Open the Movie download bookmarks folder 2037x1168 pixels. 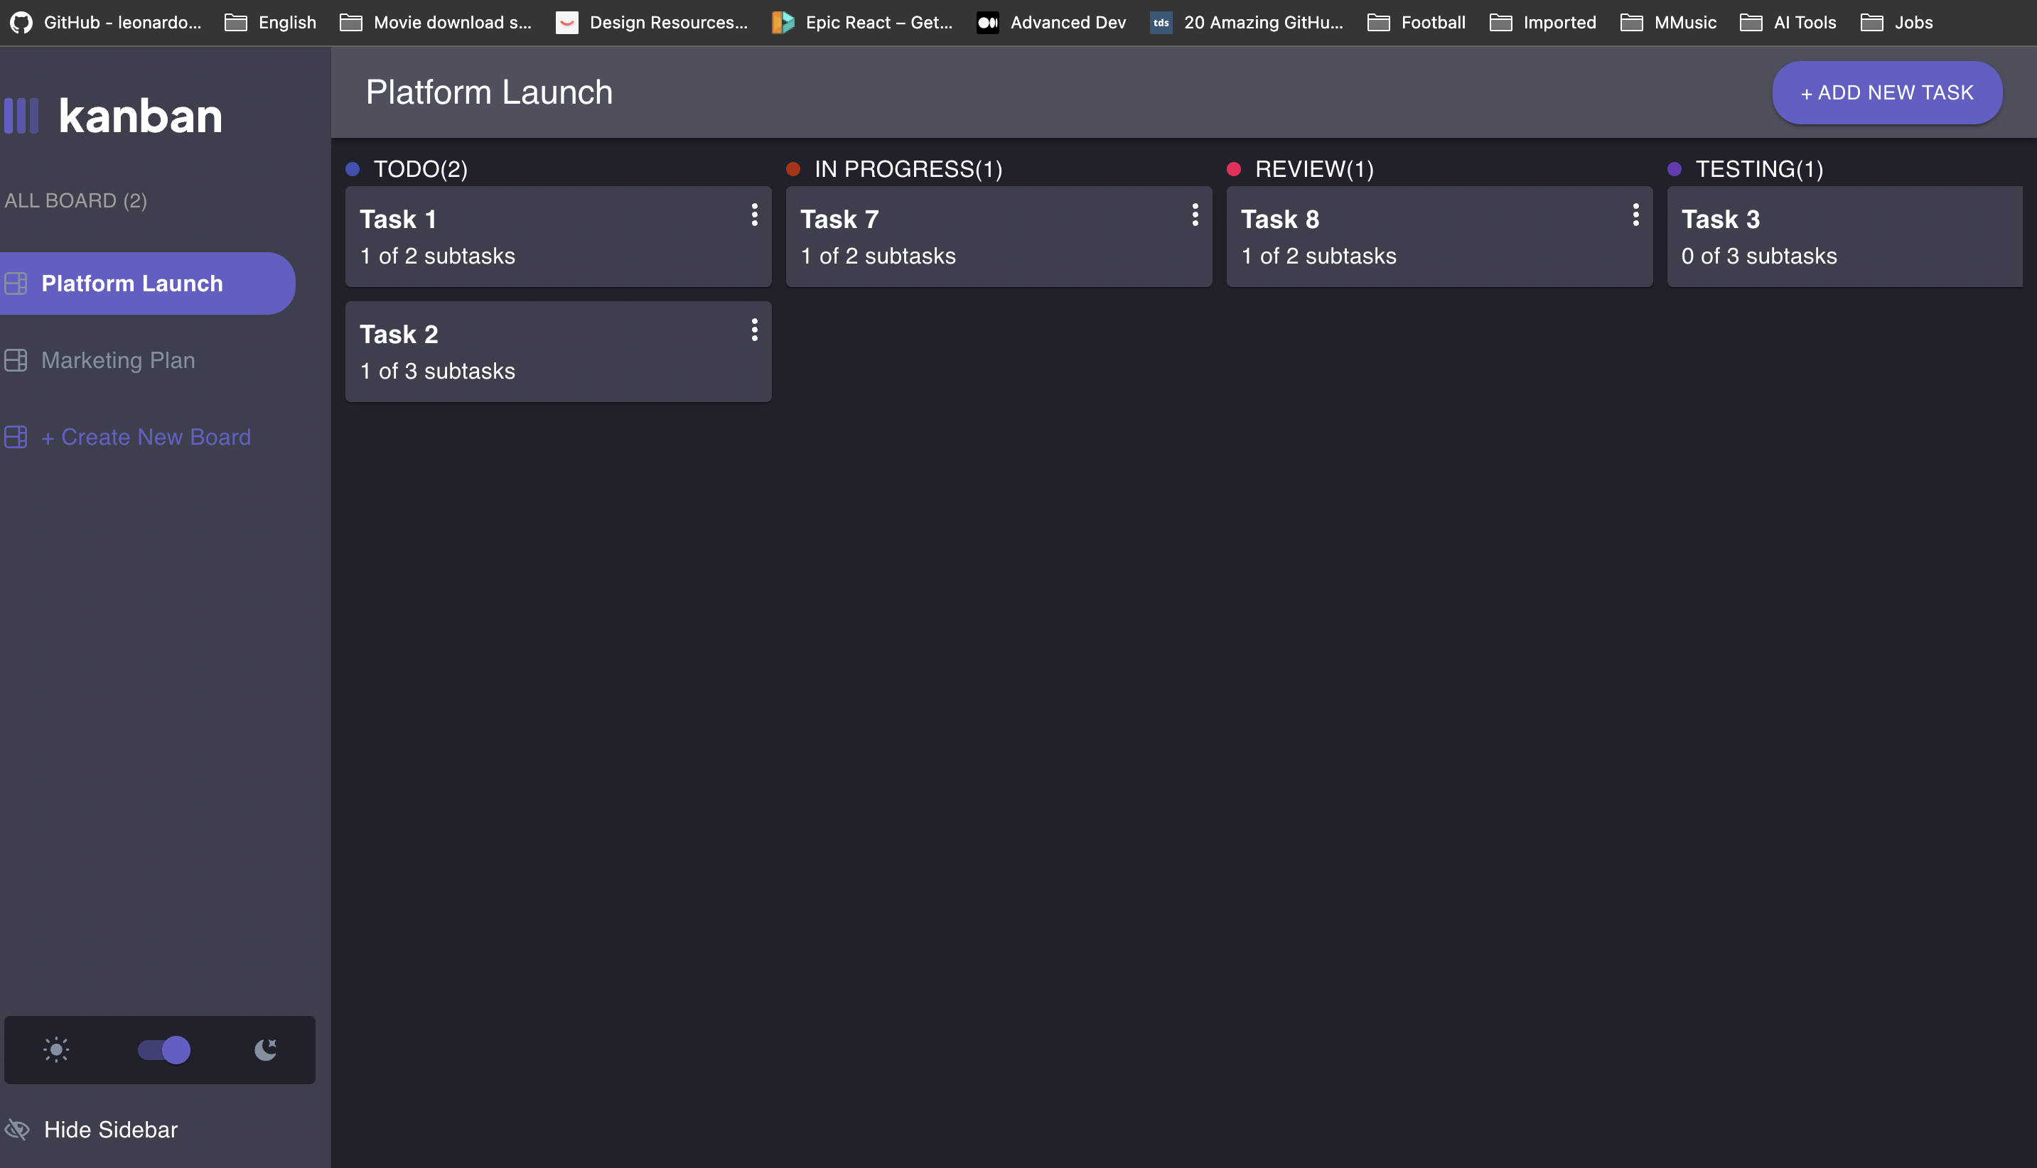(436, 23)
